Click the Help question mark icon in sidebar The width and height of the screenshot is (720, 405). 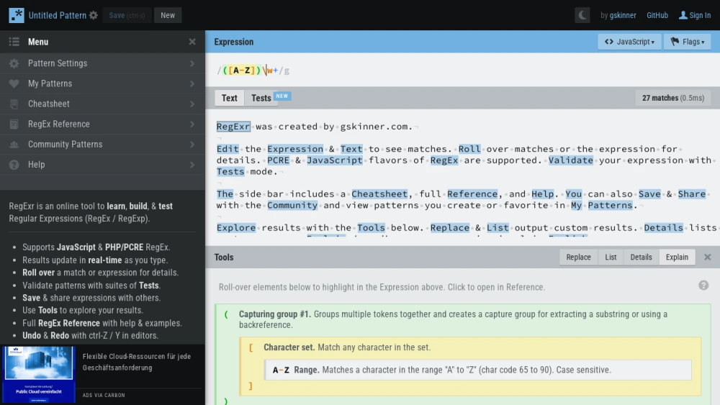coord(14,164)
